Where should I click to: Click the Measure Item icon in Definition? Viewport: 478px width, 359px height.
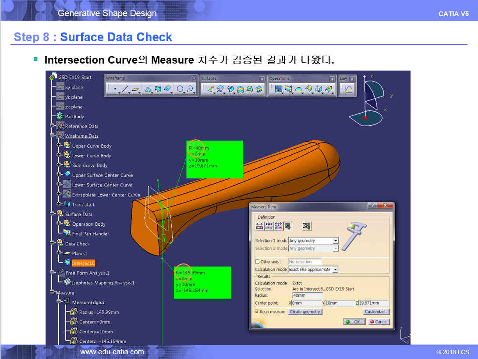[288, 226]
